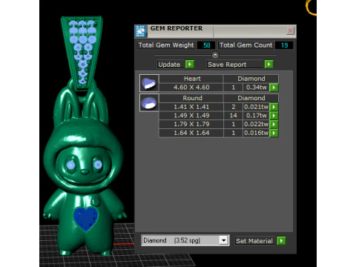Click the '0.022tw' weight cell
356x267 pixels.
pyautogui.click(x=257, y=124)
